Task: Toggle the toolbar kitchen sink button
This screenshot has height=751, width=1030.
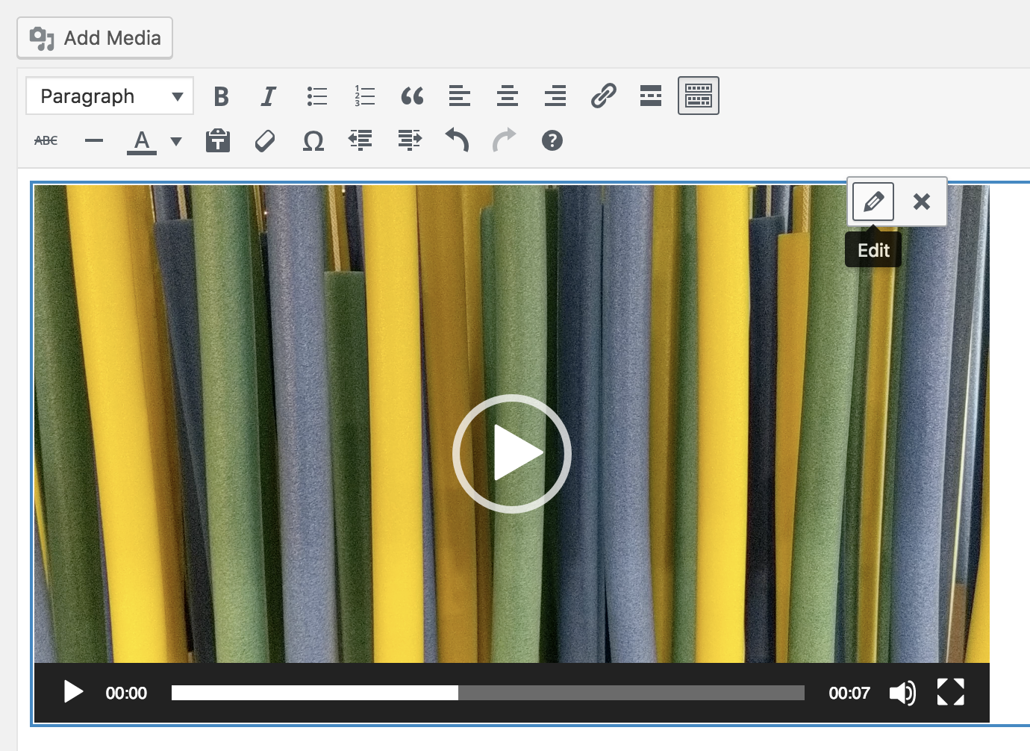Action: tap(699, 96)
